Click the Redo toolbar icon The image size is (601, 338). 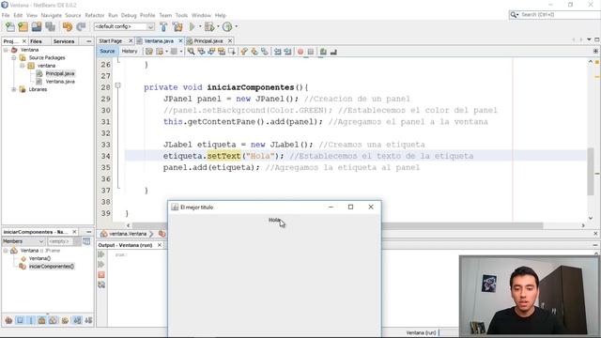tap(81, 26)
